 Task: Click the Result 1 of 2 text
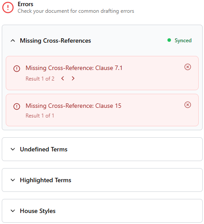(x=40, y=79)
